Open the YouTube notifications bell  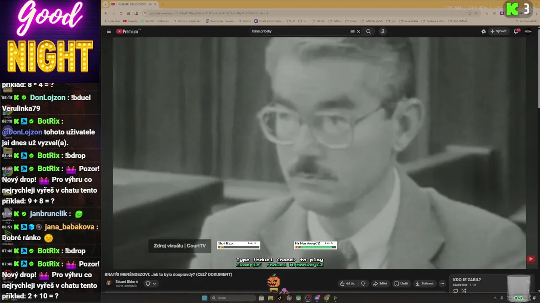tap(516, 32)
